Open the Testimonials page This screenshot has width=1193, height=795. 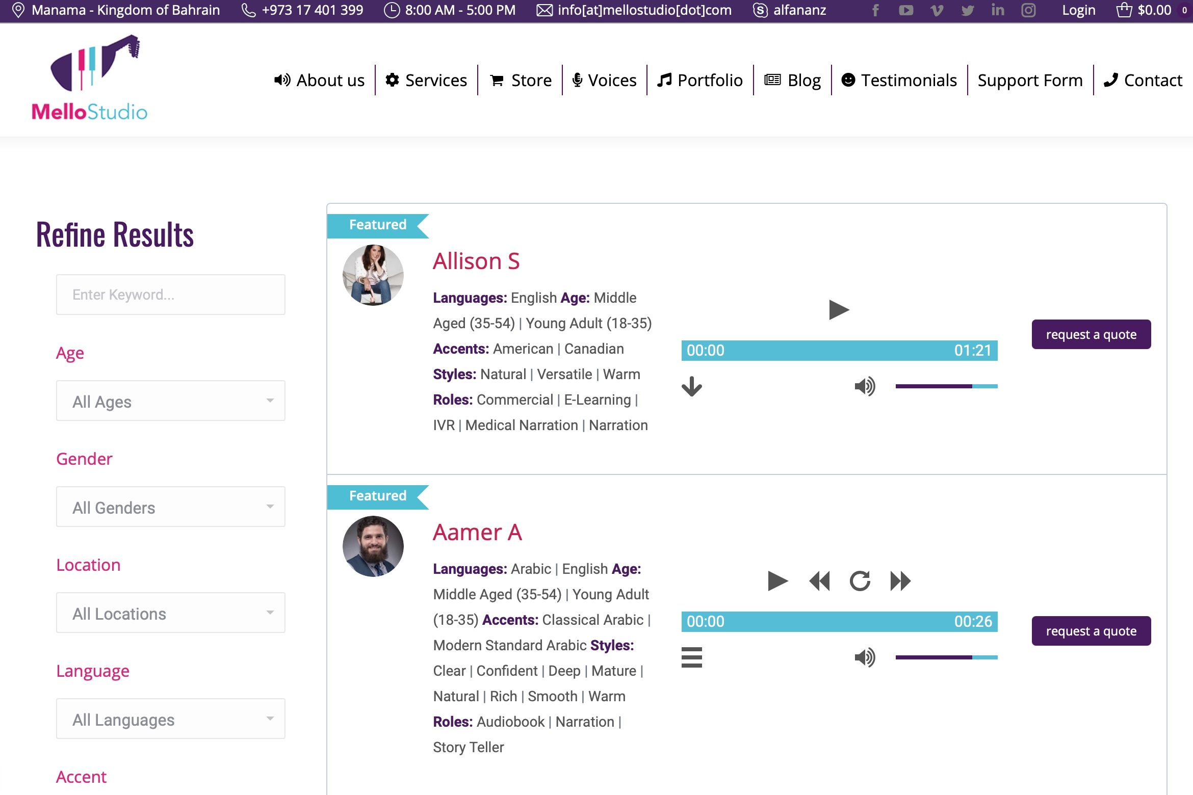pos(899,80)
